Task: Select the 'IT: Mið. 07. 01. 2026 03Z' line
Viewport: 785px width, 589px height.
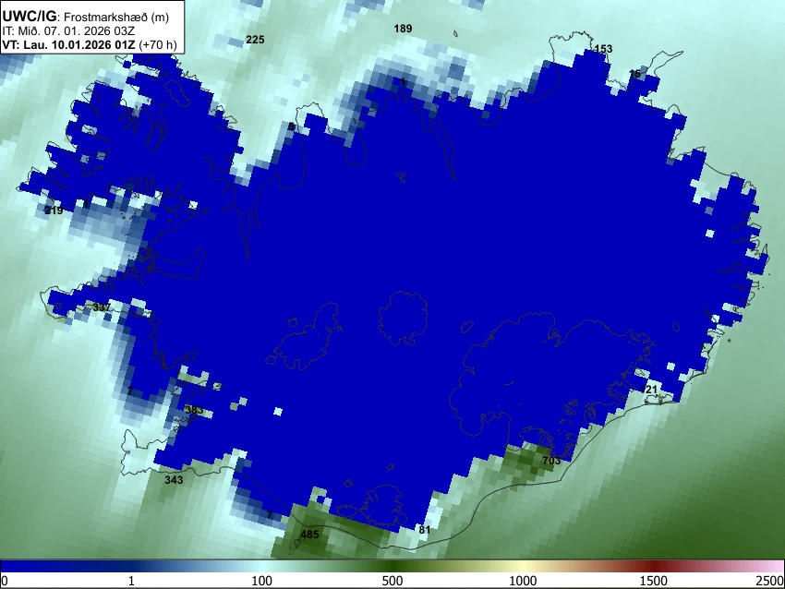Action: tap(68, 31)
